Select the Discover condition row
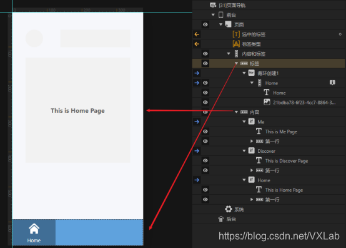 (269, 151)
